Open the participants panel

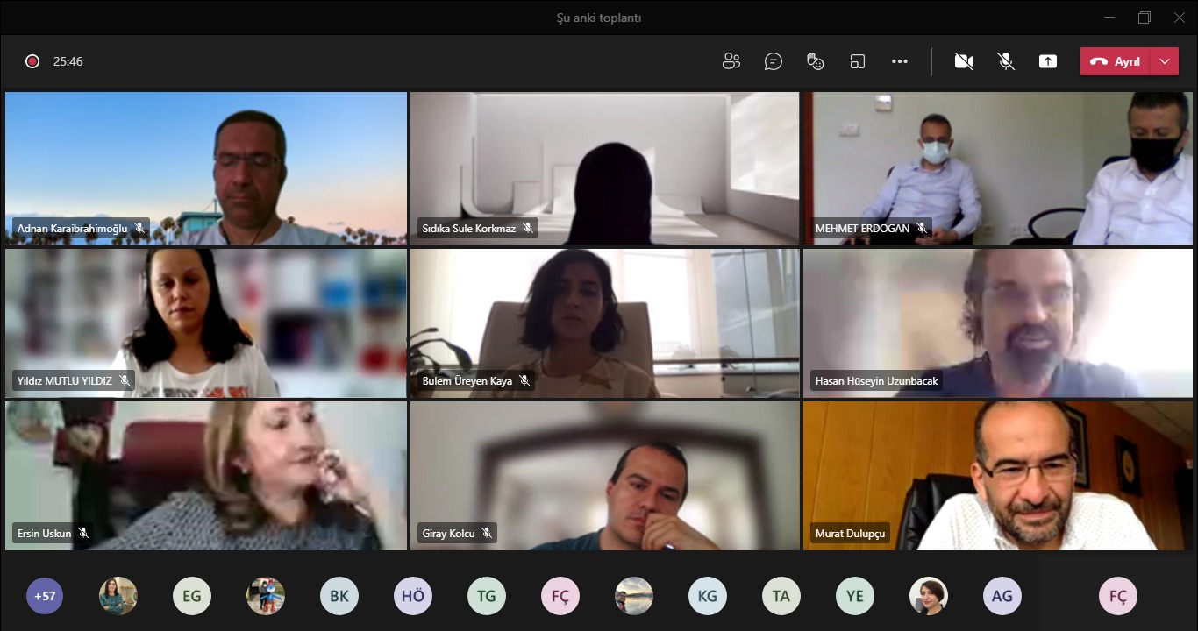tap(731, 61)
